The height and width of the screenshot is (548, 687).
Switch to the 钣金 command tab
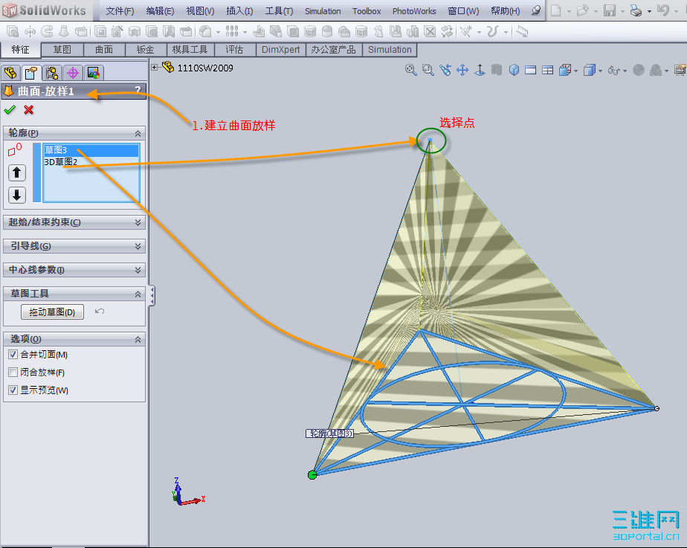point(146,50)
